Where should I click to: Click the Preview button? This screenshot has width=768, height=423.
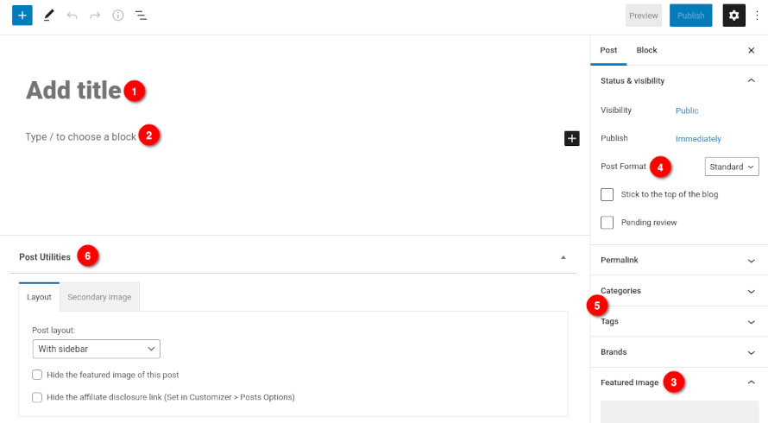[644, 16]
